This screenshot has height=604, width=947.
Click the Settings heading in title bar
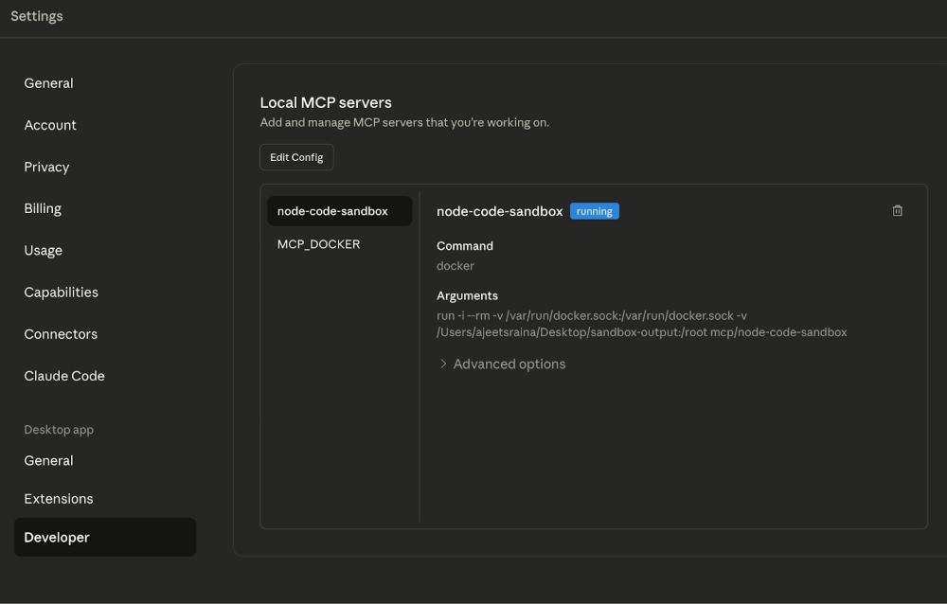point(36,15)
